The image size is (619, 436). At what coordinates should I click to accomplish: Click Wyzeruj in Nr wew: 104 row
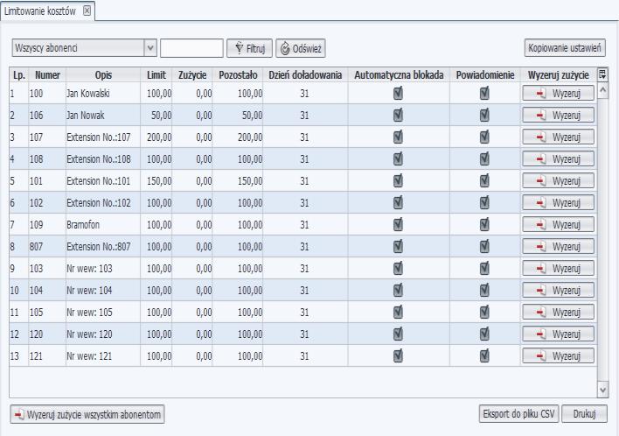(x=558, y=290)
